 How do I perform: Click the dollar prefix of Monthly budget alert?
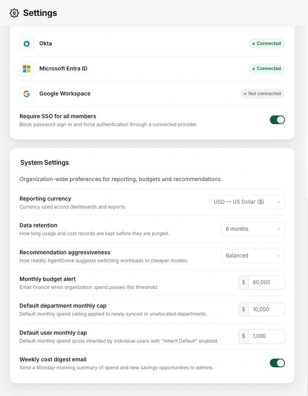[244, 282]
